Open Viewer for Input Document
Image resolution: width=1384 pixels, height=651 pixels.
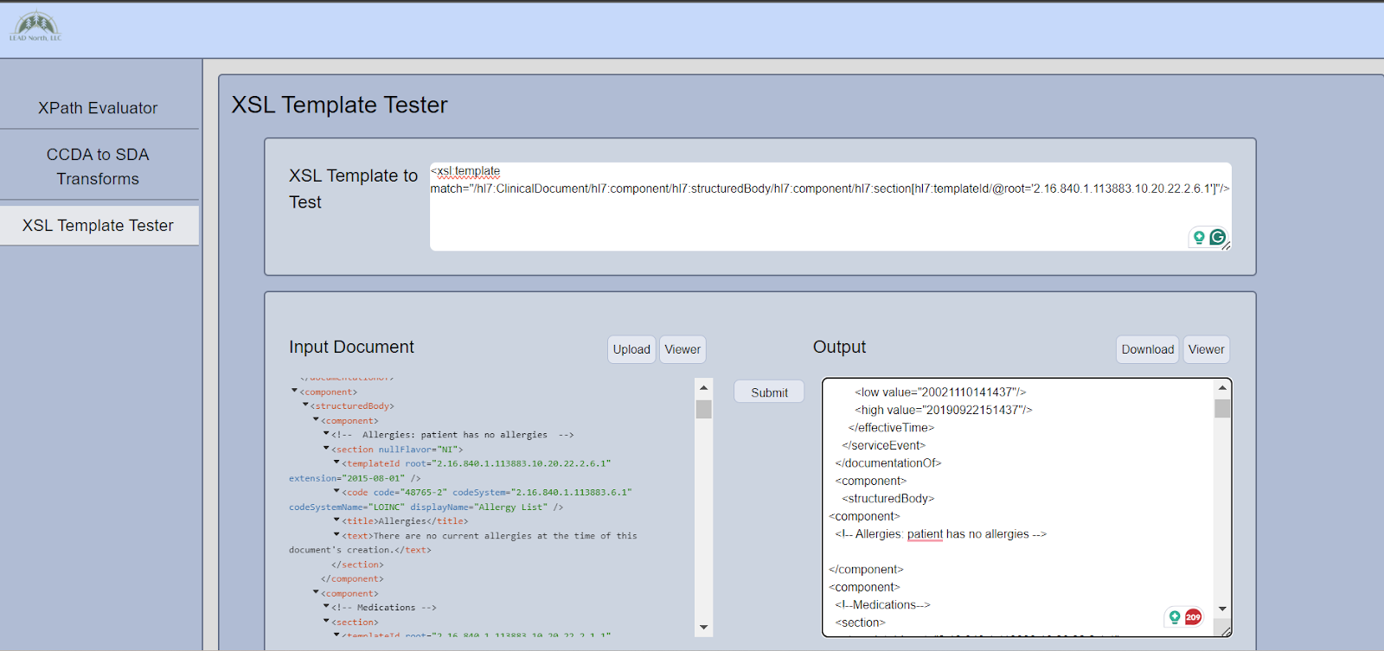[682, 349]
